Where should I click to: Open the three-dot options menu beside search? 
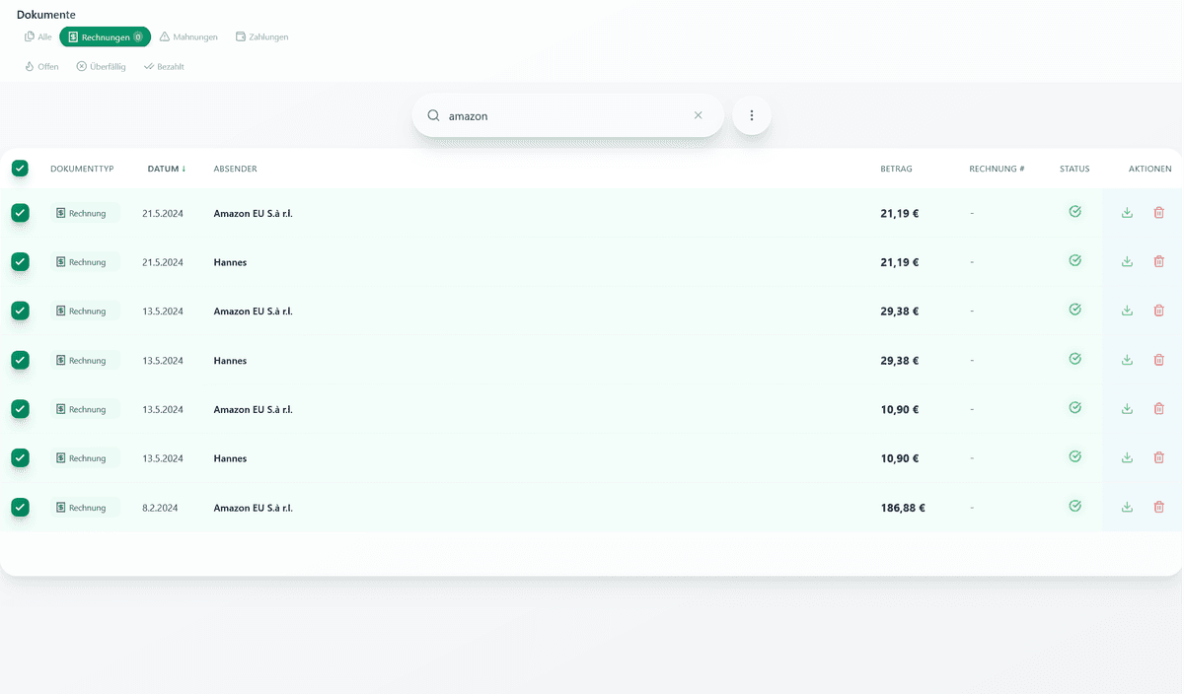pos(752,115)
